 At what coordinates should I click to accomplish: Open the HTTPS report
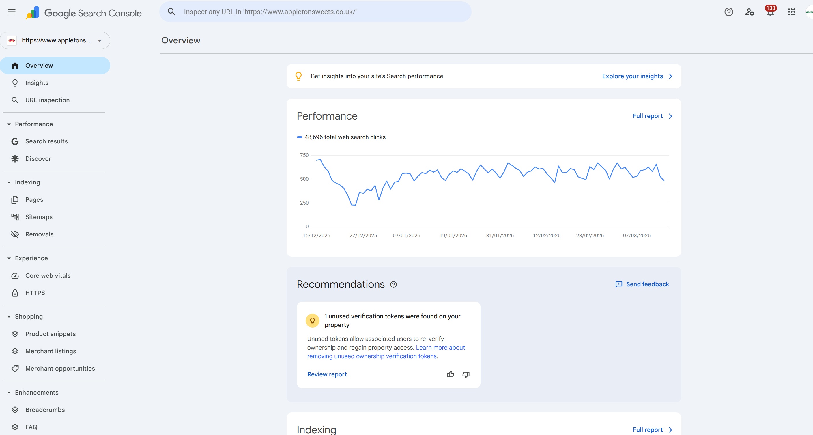pyautogui.click(x=35, y=293)
